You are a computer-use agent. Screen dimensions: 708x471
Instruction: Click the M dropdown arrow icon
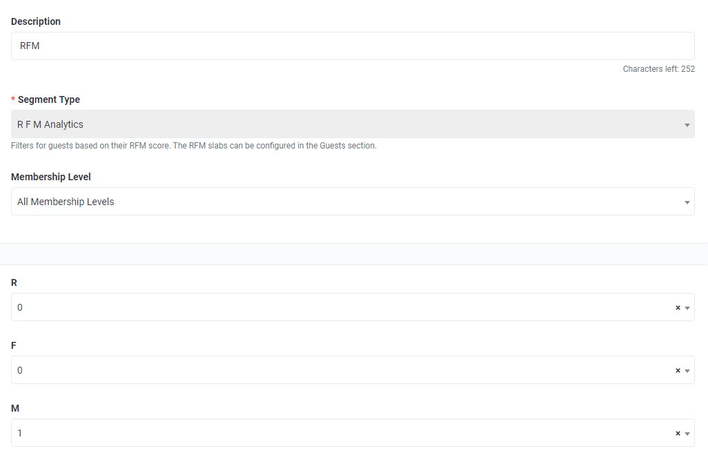click(x=687, y=434)
